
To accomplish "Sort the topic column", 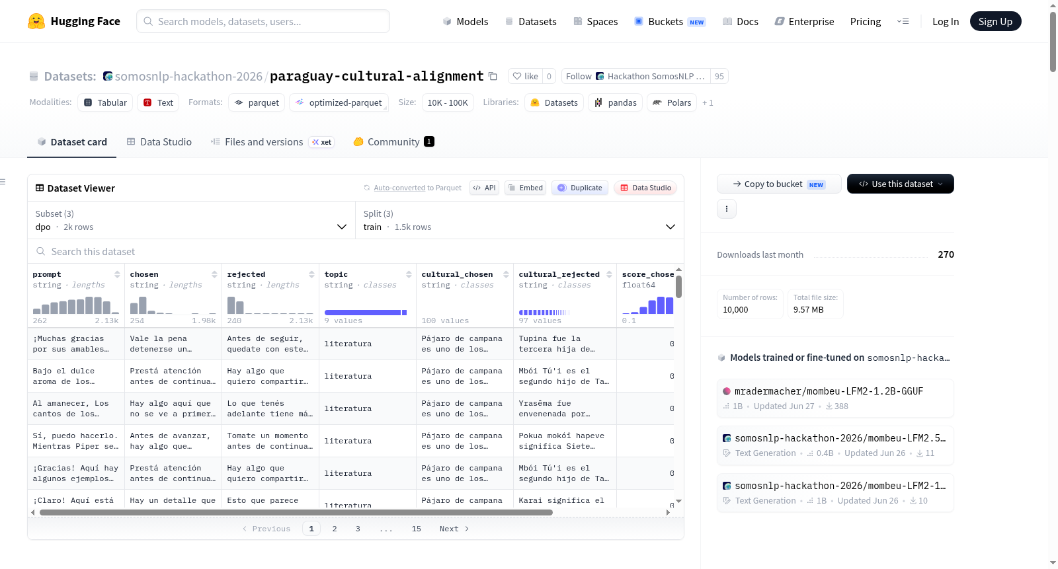I will tap(409, 274).
